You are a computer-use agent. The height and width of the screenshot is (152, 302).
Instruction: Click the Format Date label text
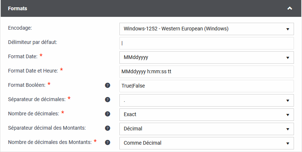pos(23,56)
